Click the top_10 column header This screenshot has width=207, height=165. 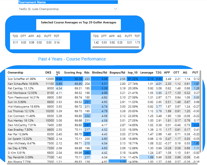tap(132, 73)
